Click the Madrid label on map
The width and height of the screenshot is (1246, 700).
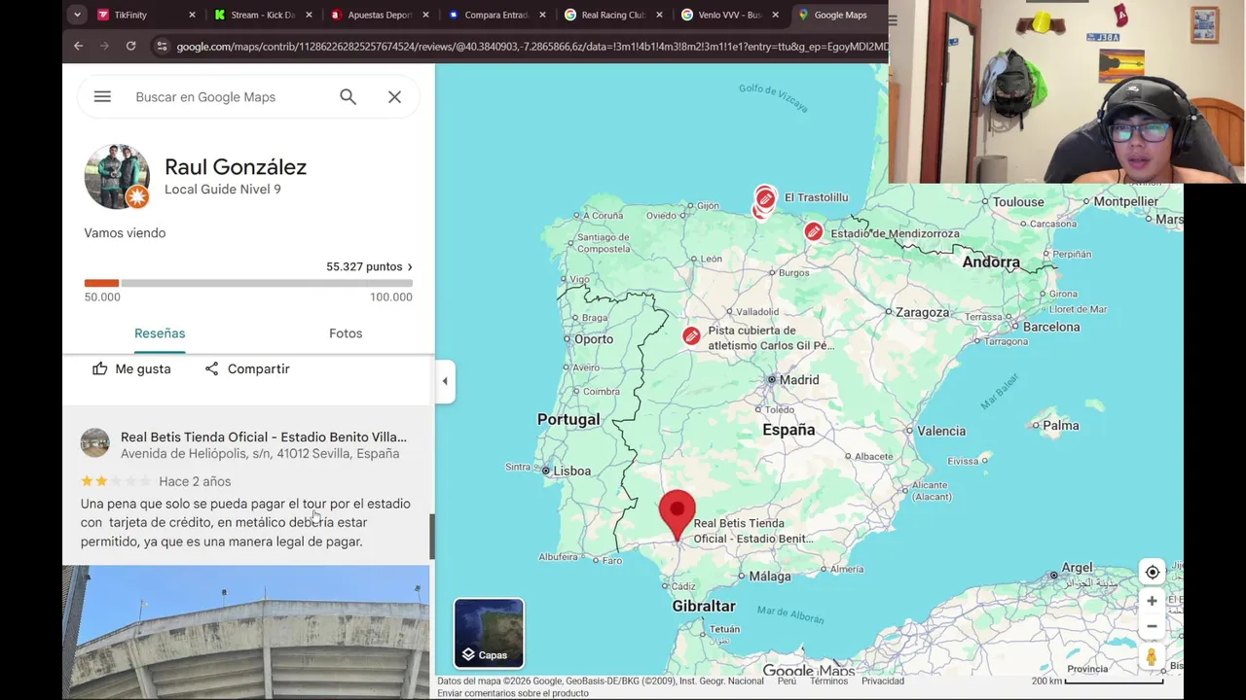799,380
